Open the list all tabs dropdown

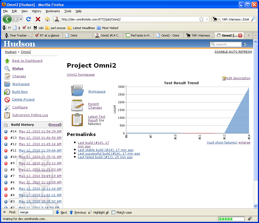256,35
